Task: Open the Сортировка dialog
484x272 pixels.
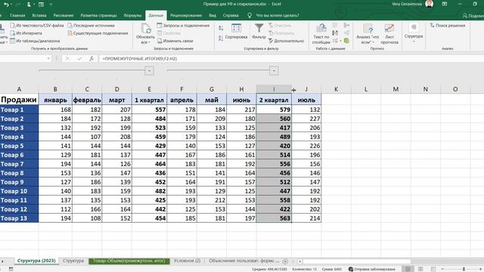Action: (236, 32)
